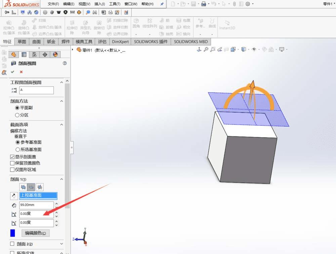Switch to the 草图 tab
Viewport: 336px width, 254px height.
pyautogui.click(x=22, y=42)
